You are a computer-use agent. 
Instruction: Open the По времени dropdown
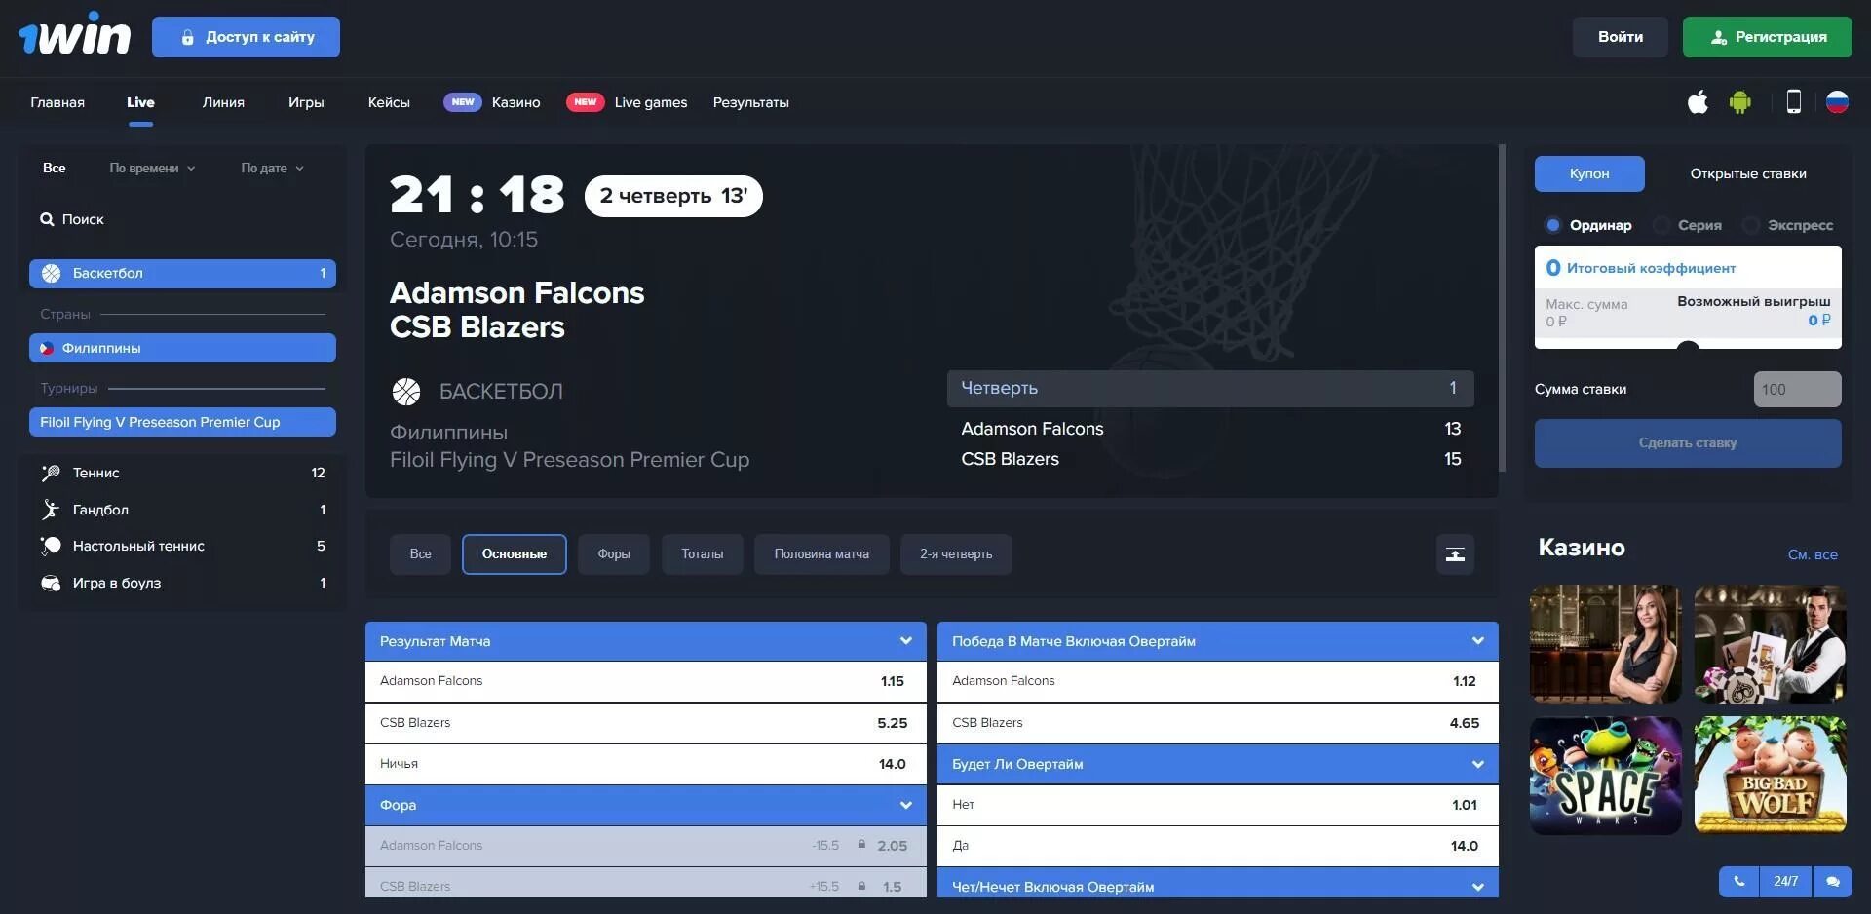click(x=152, y=168)
